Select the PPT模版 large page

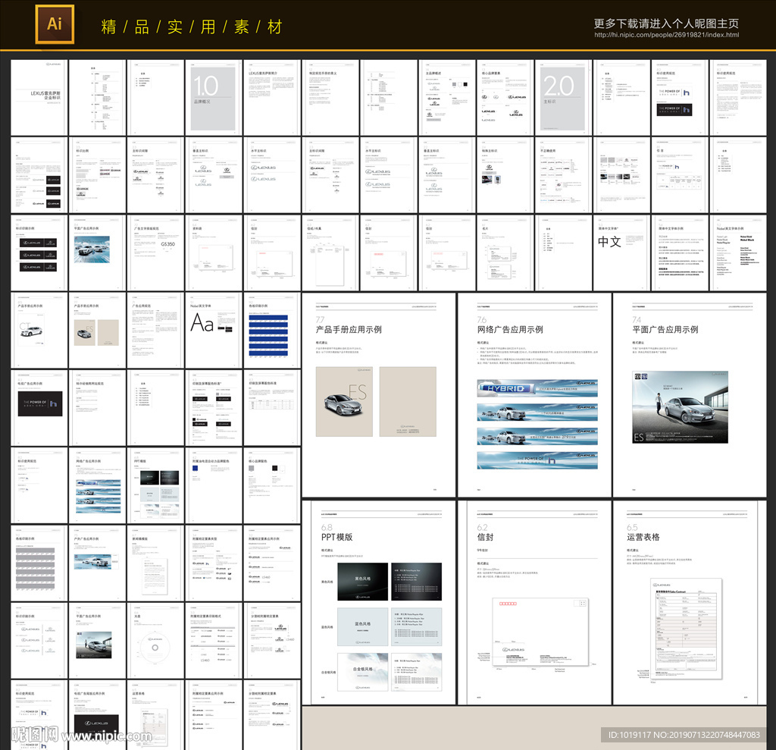[379, 602]
